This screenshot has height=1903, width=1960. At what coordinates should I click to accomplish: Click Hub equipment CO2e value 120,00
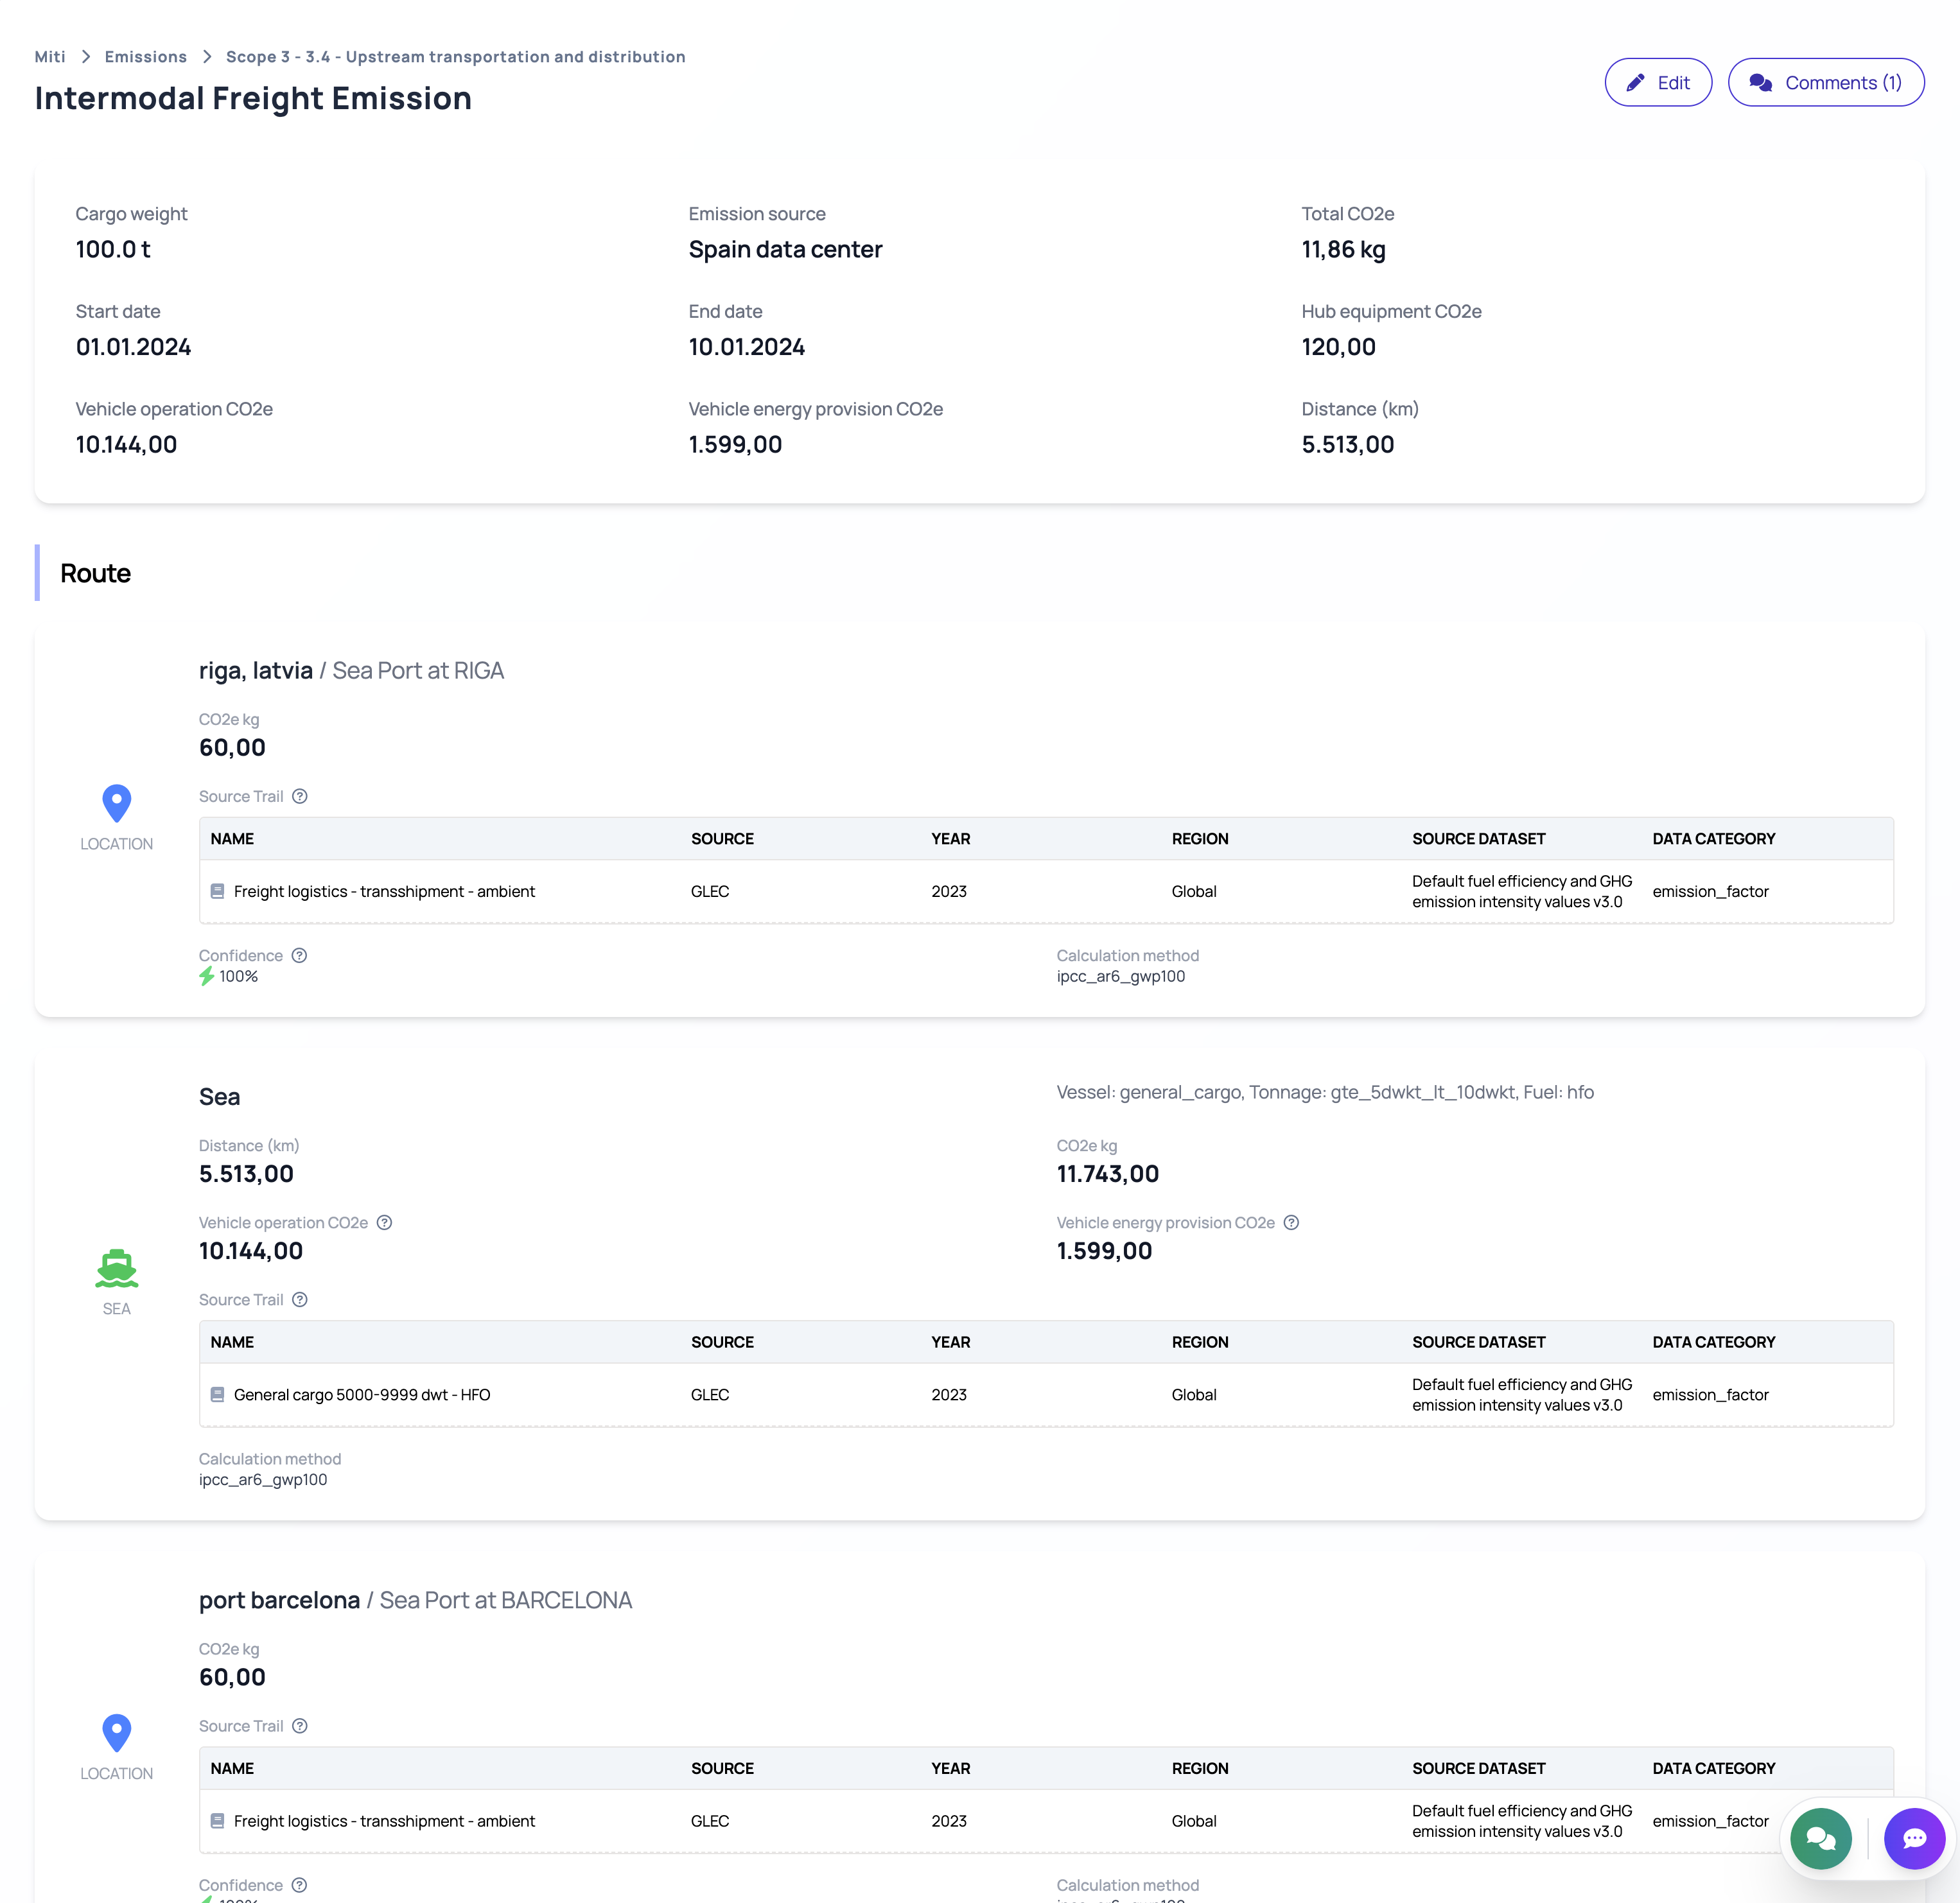point(1338,347)
